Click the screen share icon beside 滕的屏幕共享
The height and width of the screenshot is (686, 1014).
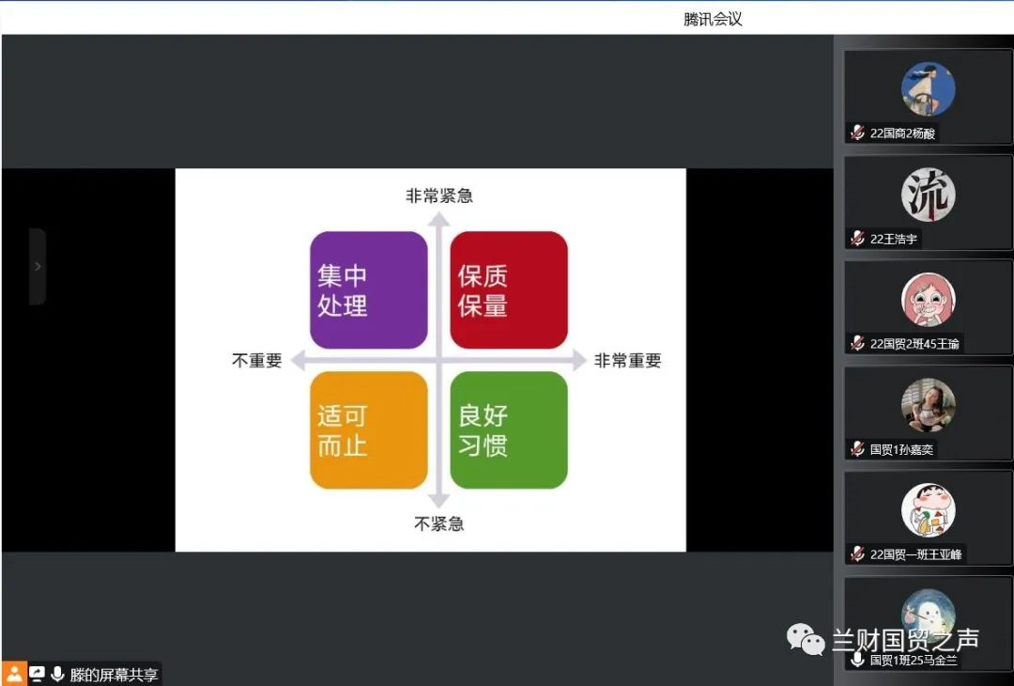pyautogui.click(x=38, y=675)
